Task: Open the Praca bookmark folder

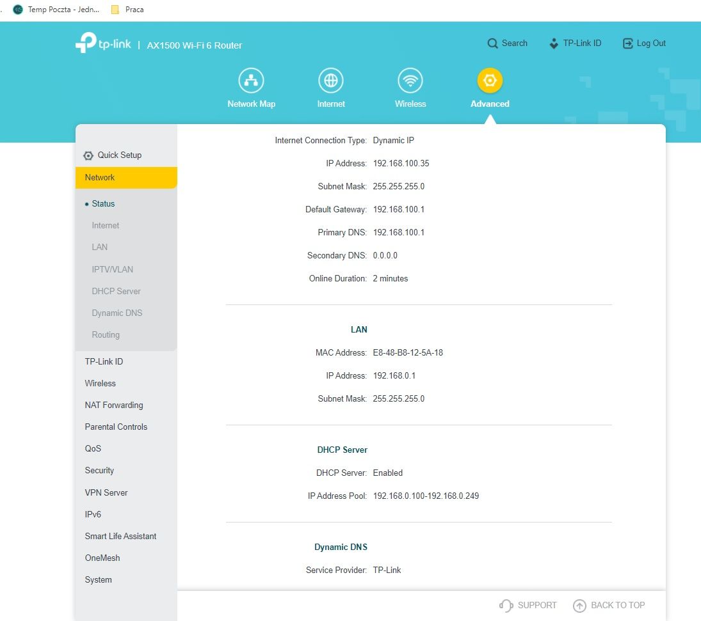Action: 128,10
